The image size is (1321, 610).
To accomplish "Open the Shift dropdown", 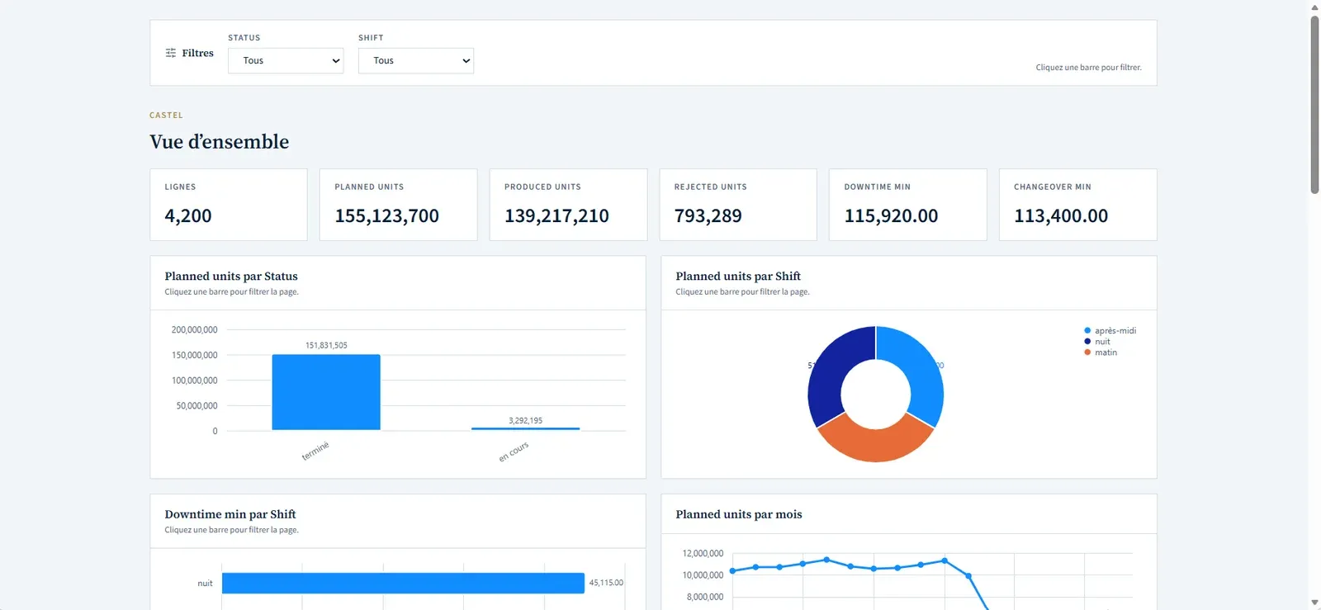I will [x=416, y=60].
